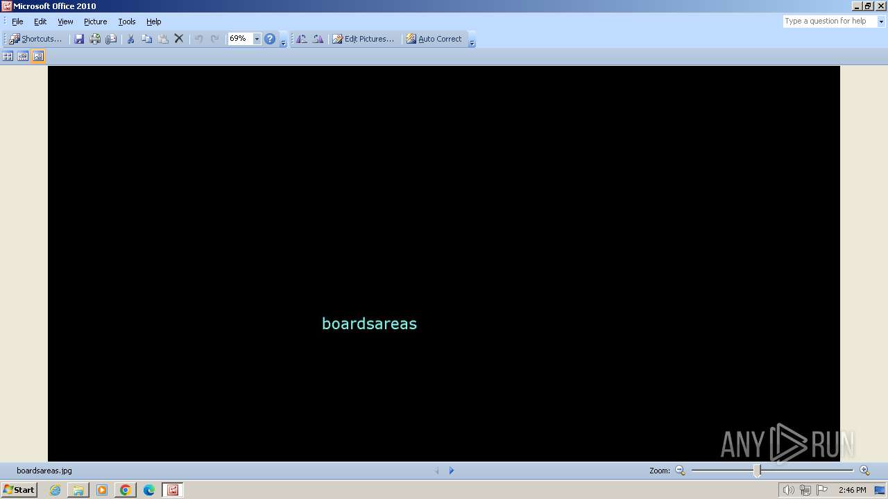Click the Undo arrow icon
Viewport: 888px width, 499px height.
coord(198,39)
